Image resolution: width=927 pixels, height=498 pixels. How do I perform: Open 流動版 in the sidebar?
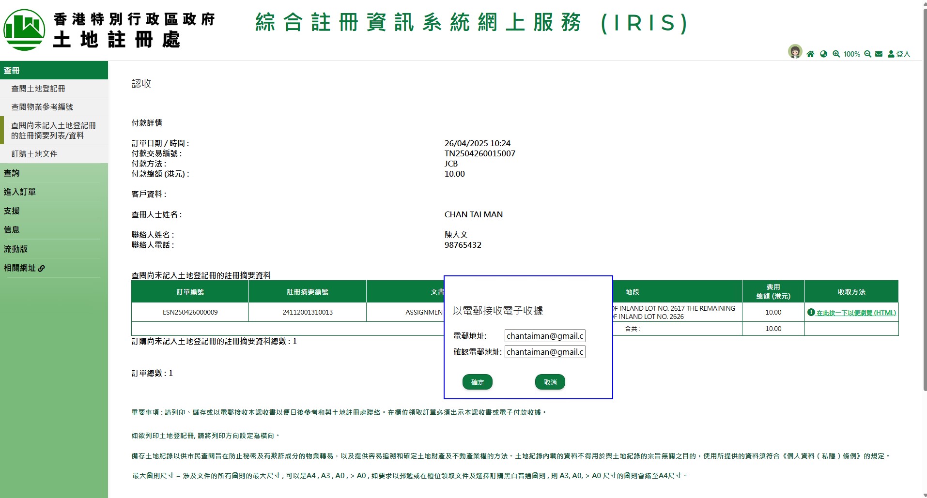(x=15, y=249)
